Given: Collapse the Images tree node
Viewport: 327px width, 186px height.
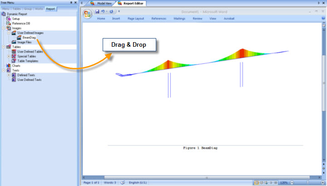Looking at the screenshot, I should (x=4, y=28).
